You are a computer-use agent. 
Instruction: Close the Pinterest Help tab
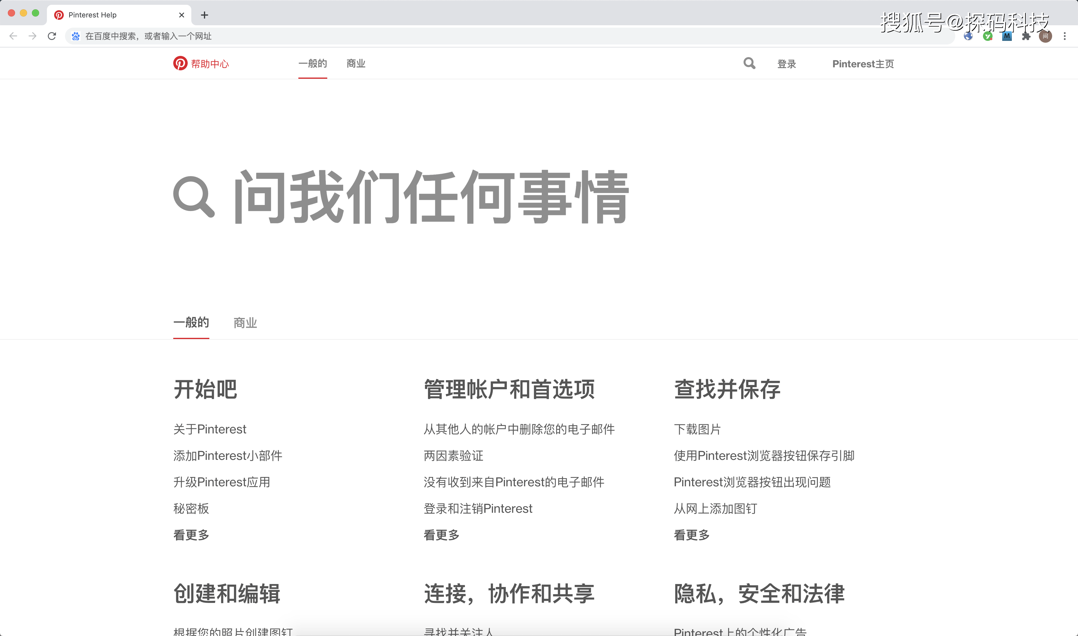182,15
